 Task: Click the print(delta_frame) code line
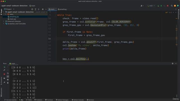click(74, 49)
